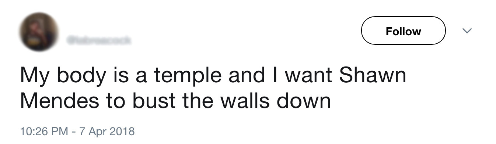Click the rounded Follow pill
Image resolution: width=496 pixels, height=144 pixels.
(404, 31)
